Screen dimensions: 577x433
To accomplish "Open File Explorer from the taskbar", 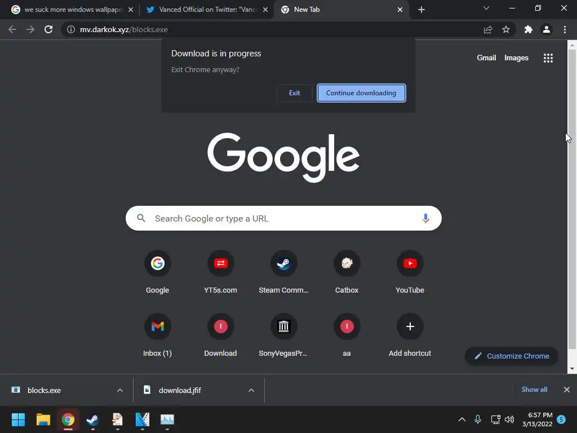I will [x=43, y=419].
